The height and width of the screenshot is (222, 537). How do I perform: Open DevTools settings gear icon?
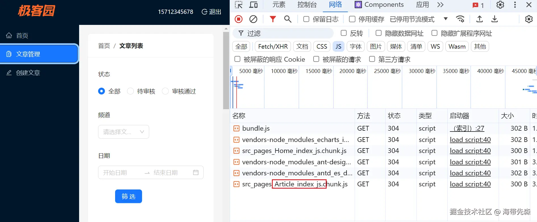(x=500, y=5)
